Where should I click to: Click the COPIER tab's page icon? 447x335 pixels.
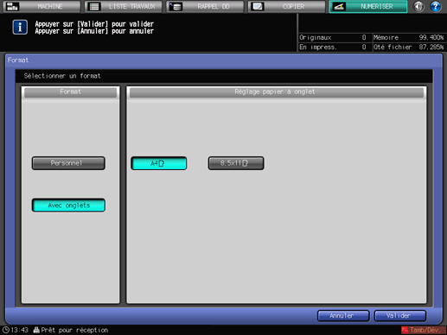pos(258,6)
